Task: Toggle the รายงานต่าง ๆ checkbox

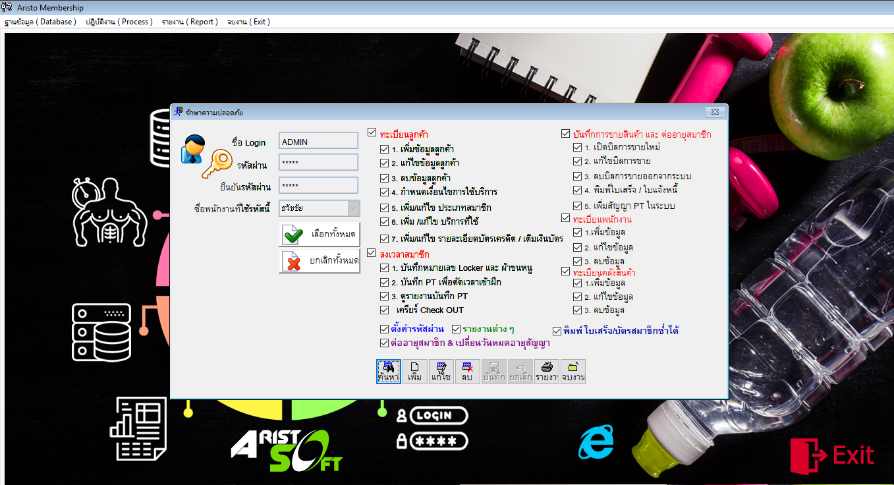Action: pyautogui.click(x=456, y=328)
